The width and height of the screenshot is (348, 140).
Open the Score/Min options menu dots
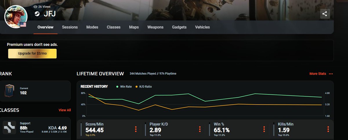(136, 129)
